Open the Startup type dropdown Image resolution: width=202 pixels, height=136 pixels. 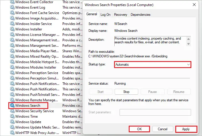tap(153, 65)
